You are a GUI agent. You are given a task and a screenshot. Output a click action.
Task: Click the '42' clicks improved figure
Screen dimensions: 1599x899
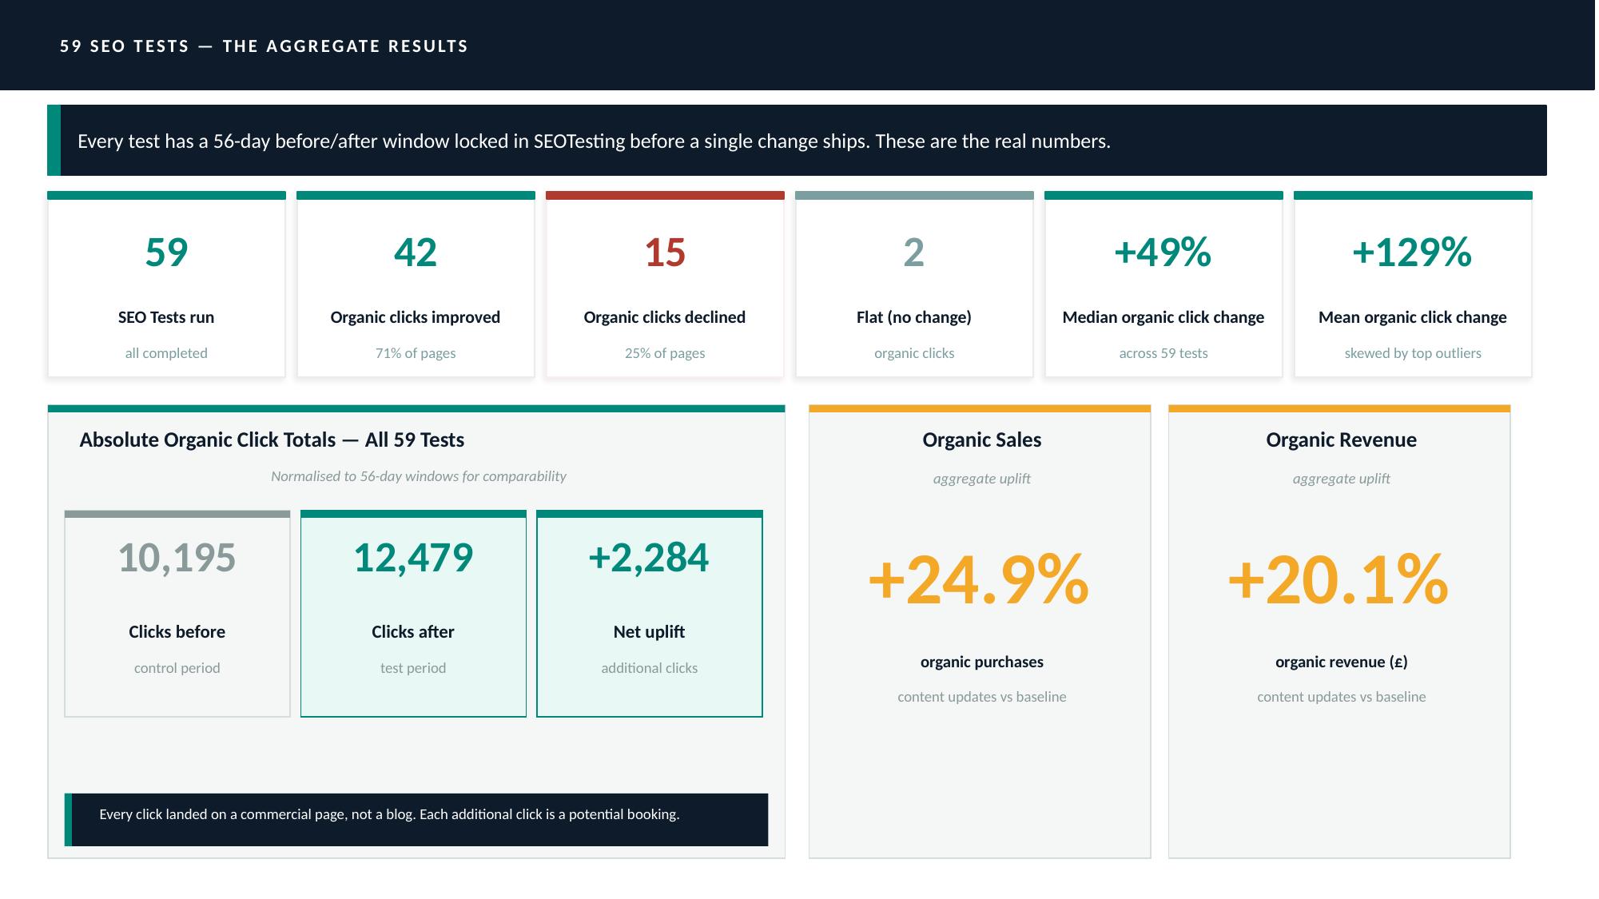(416, 253)
